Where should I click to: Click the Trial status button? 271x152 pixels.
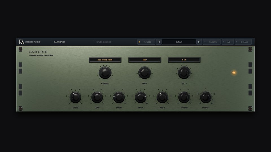point(146,42)
